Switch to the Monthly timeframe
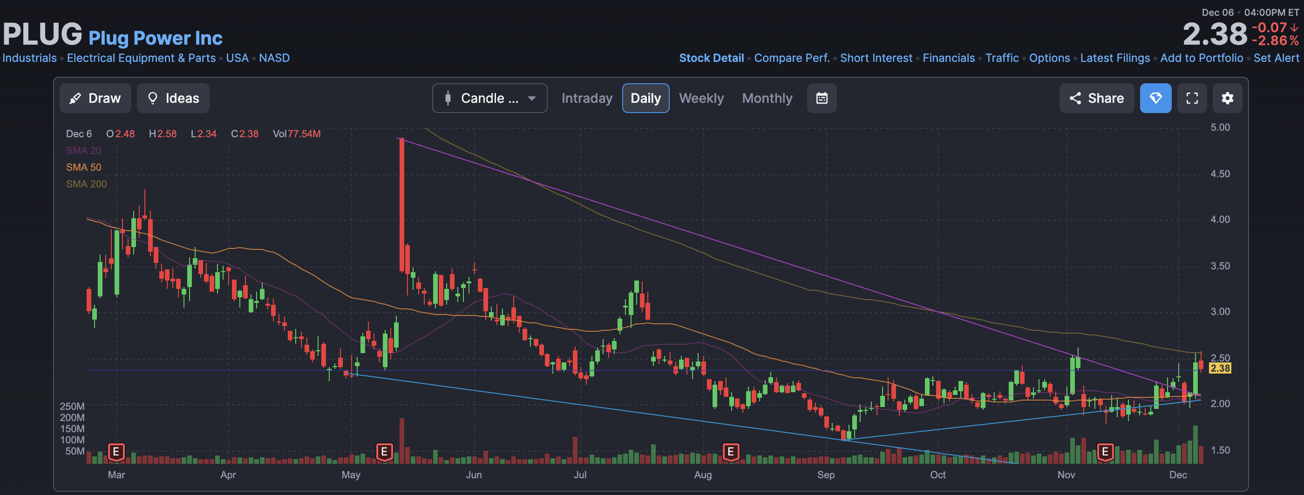This screenshot has width=1304, height=495. click(x=767, y=98)
